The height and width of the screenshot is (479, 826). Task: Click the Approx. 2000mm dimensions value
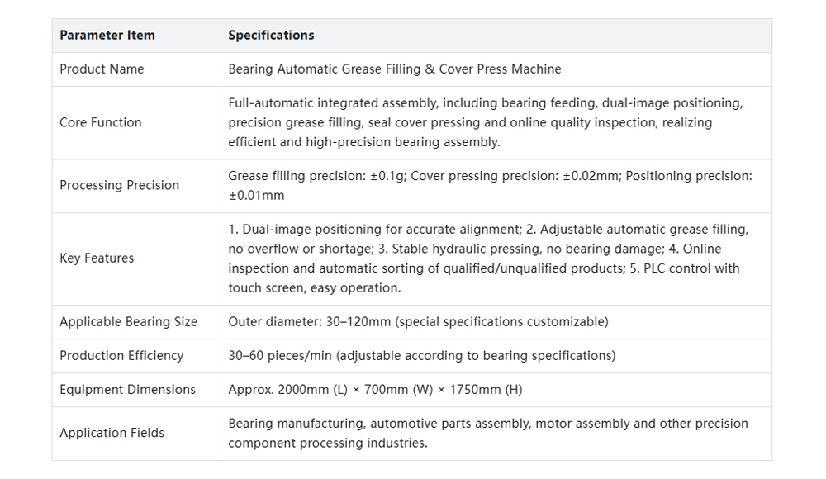[x=375, y=390]
